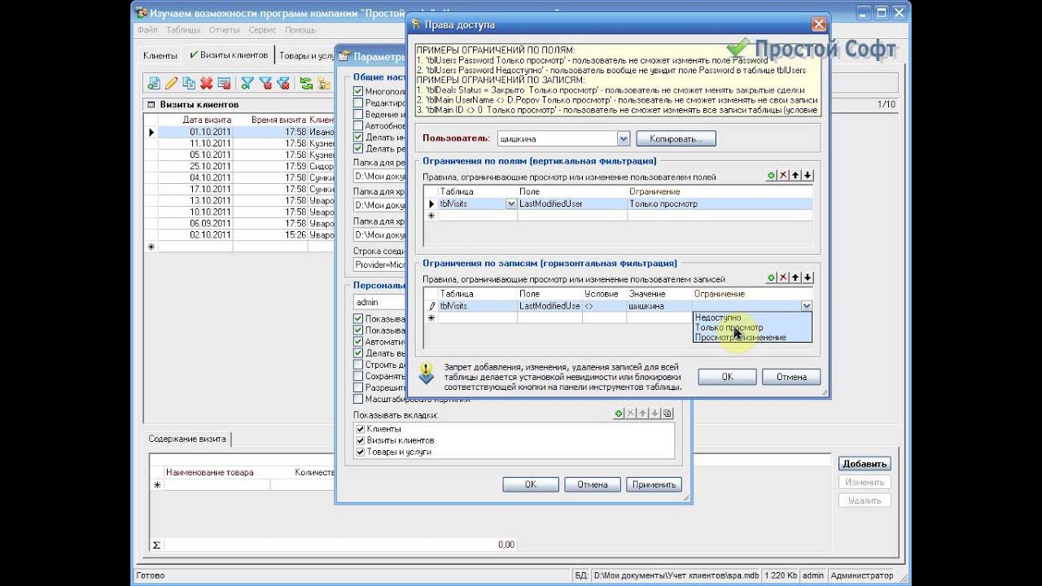Add a tab with the green plus above the tabs list
This screenshot has width=1042, height=586.
tap(619, 413)
